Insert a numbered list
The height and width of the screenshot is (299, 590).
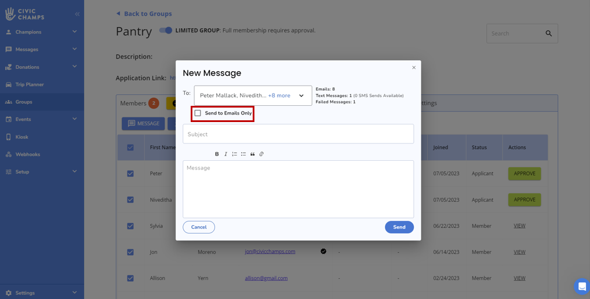click(235, 154)
